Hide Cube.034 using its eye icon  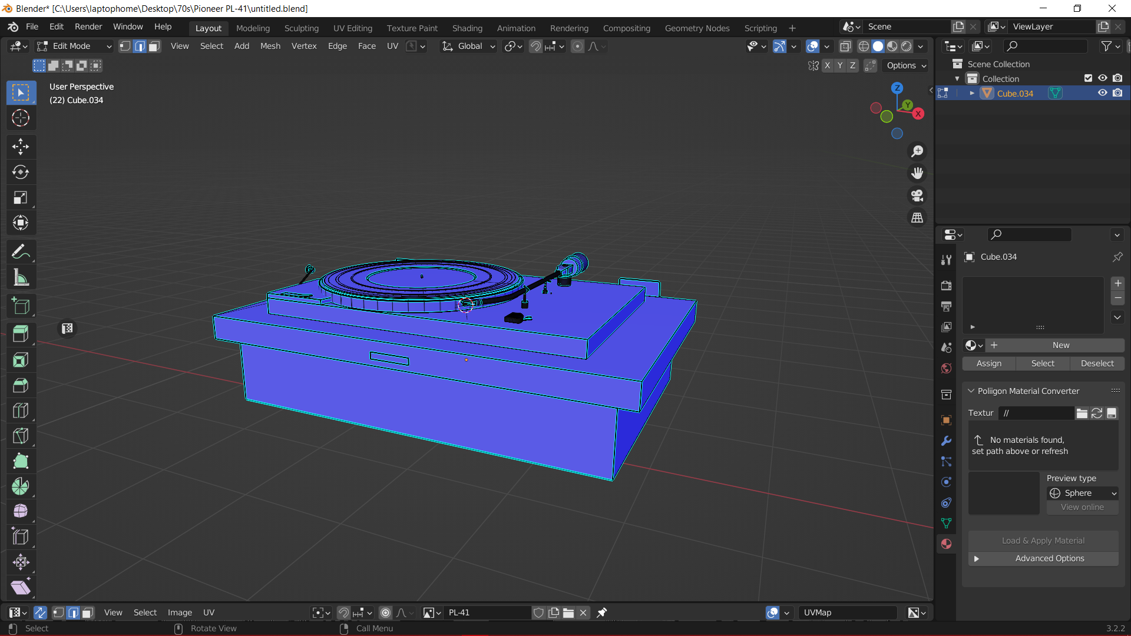pyautogui.click(x=1103, y=93)
